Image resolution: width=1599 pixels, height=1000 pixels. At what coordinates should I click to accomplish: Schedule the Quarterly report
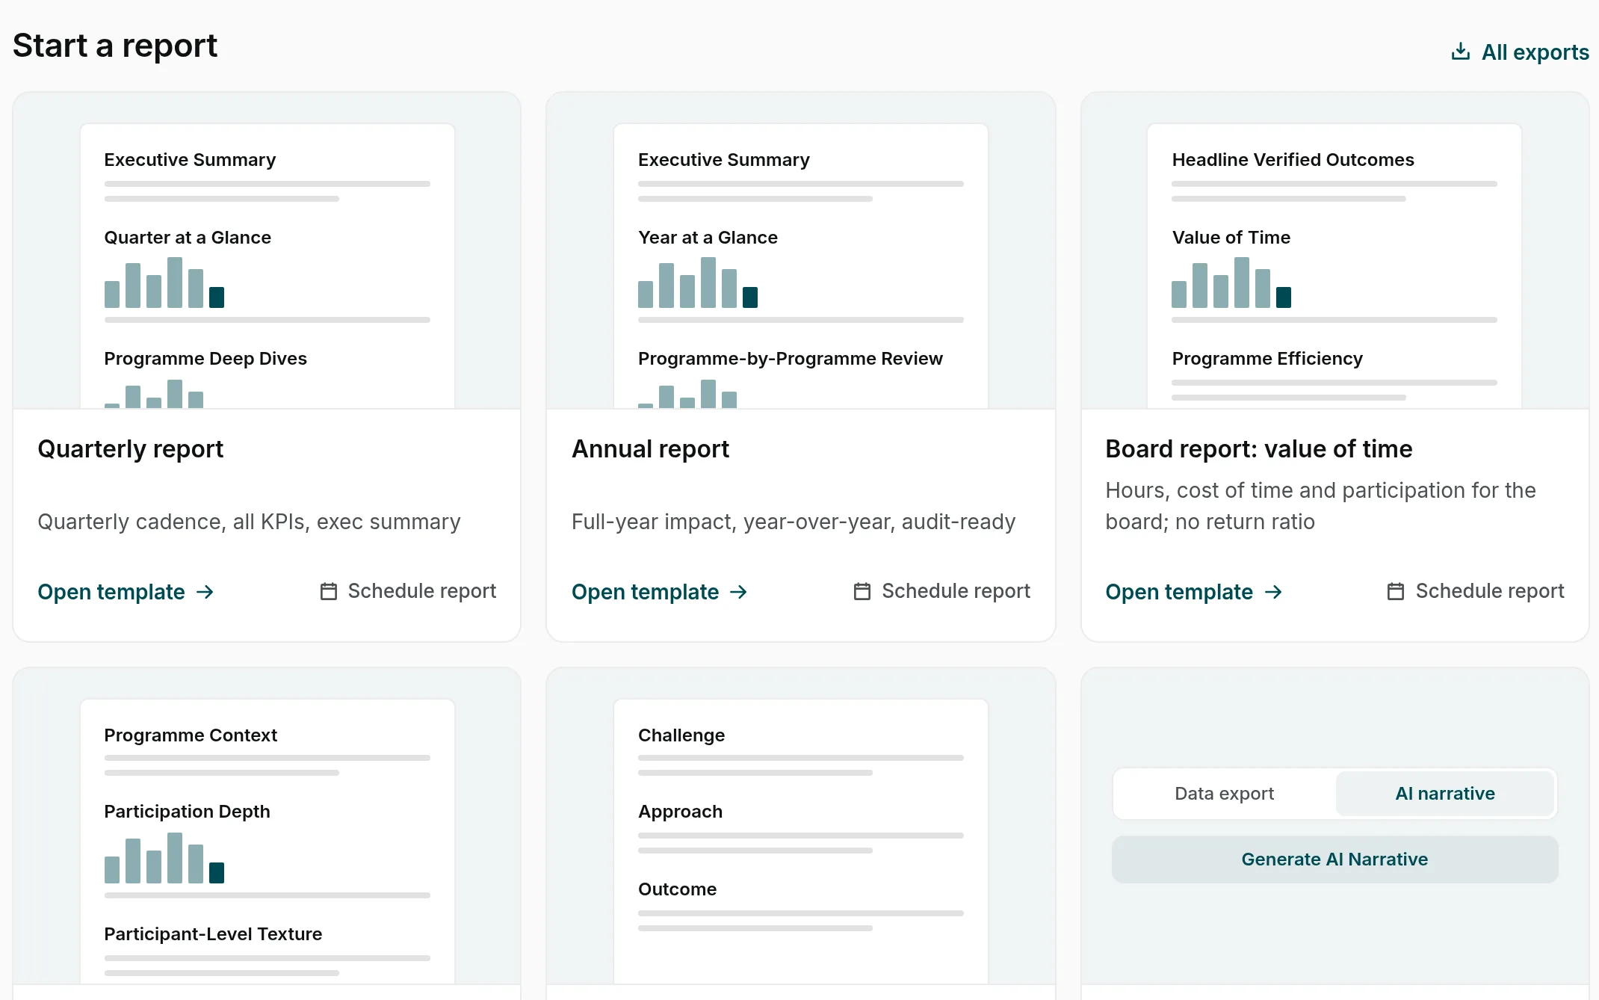(x=408, y=591)
